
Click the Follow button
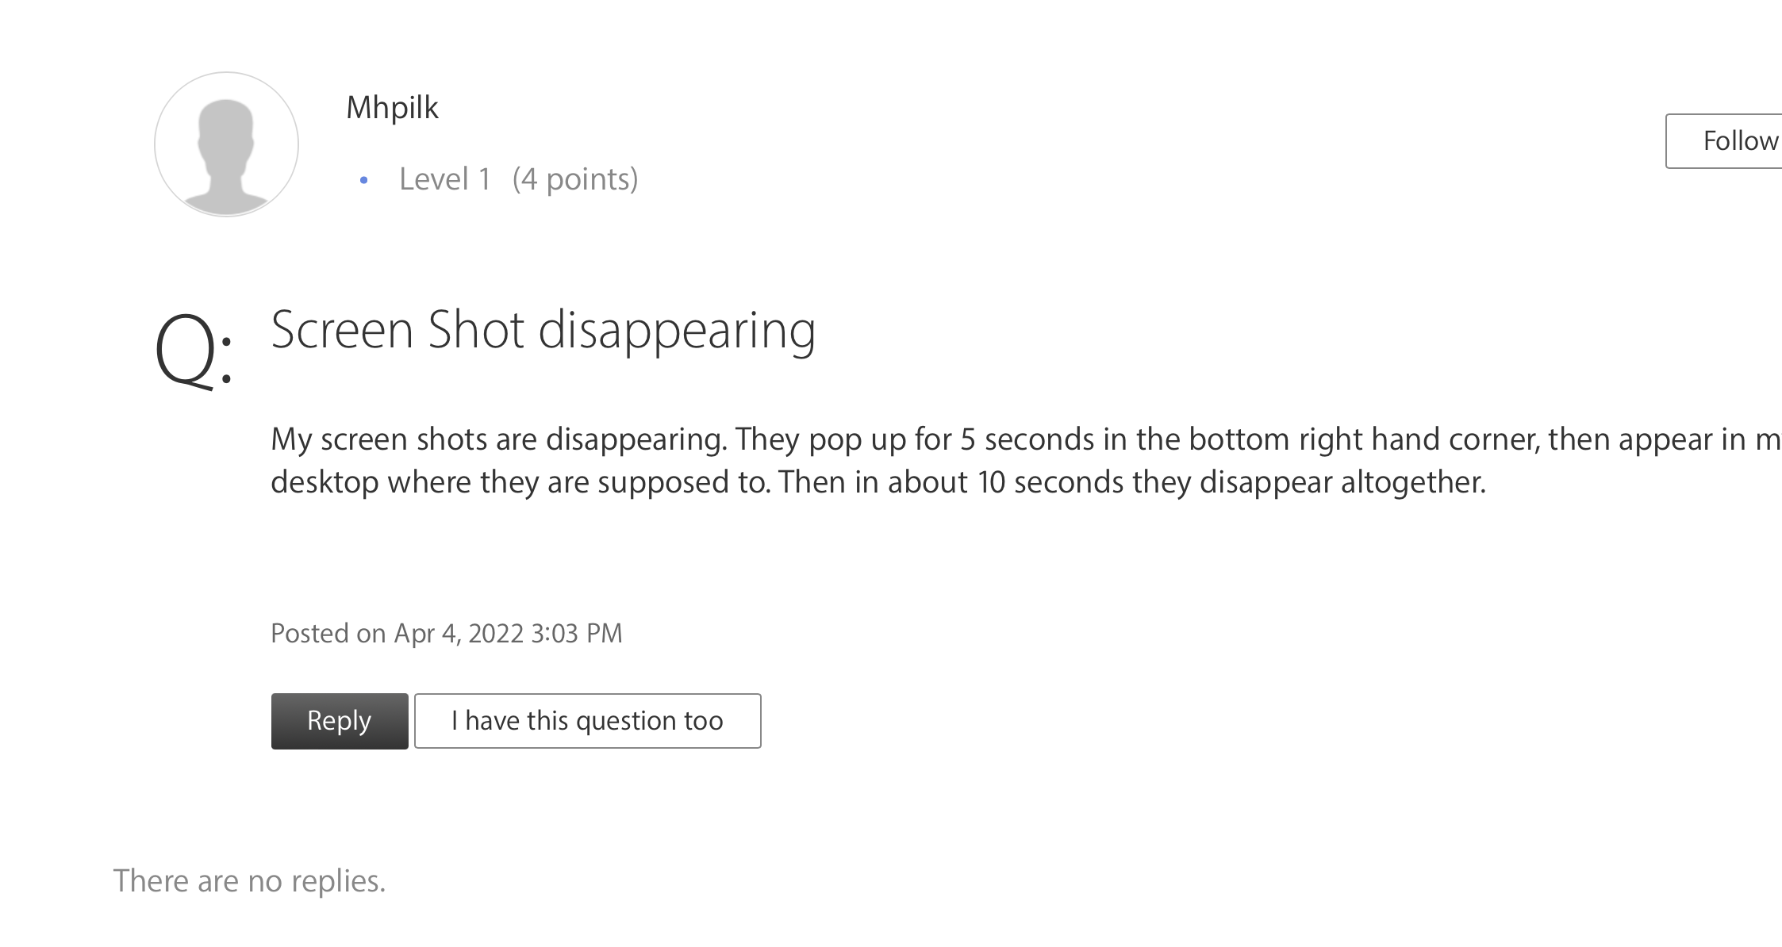click(1723, 141)
